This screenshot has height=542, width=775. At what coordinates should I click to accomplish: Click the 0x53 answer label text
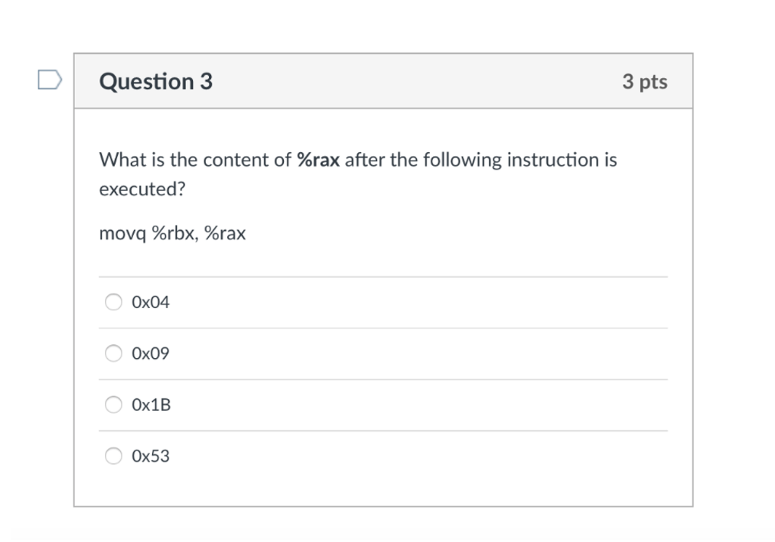coord(151,456)
